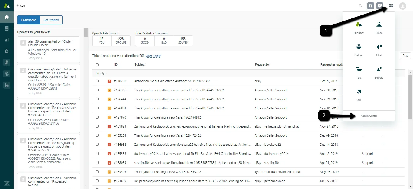413x189 pixels.
Task: Check the box for ticket #118230
Action: [x=97, y=81]
